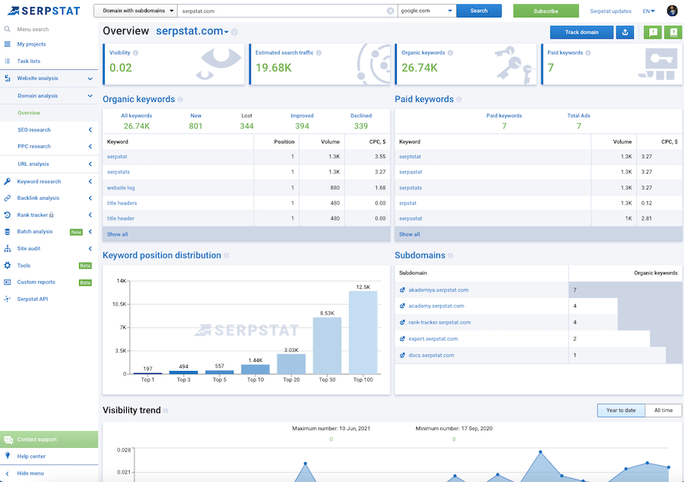Collapse the Domain analysis submenu
Screen dimensions: 684x482
tap(90, 96)
